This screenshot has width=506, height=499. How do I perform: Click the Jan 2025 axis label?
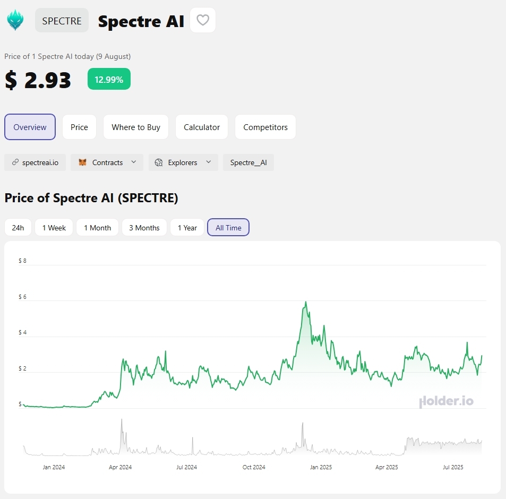coord(321,467)
